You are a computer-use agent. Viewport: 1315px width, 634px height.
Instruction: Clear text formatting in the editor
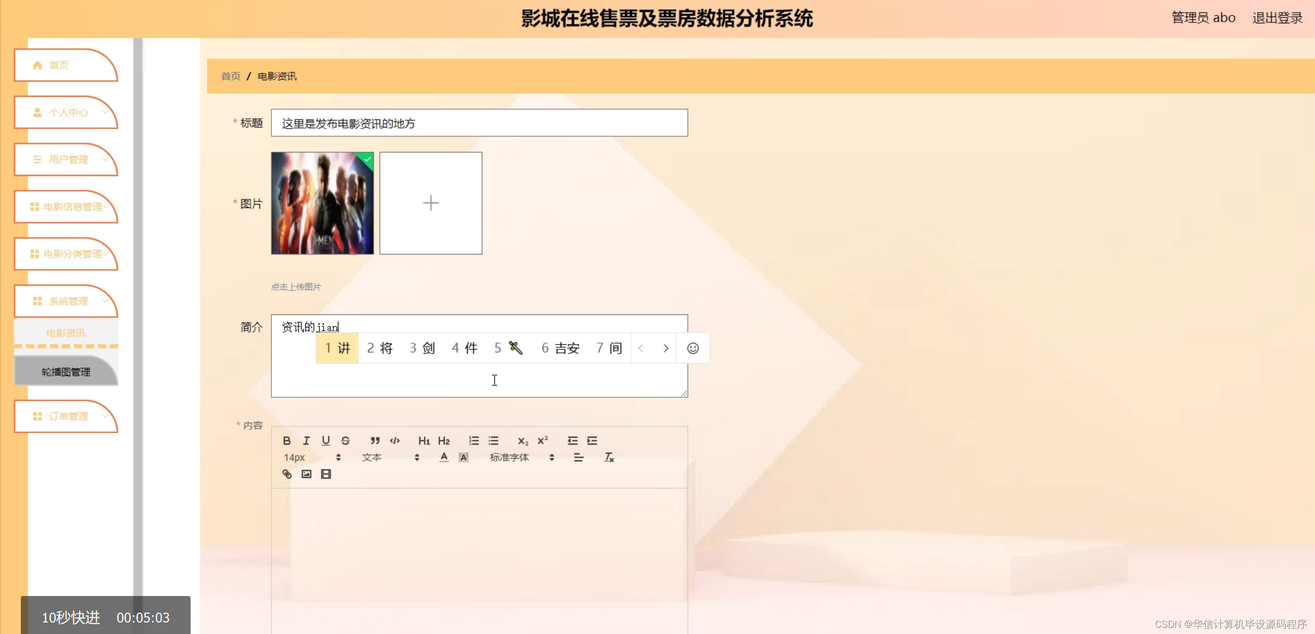click(609, 458)
